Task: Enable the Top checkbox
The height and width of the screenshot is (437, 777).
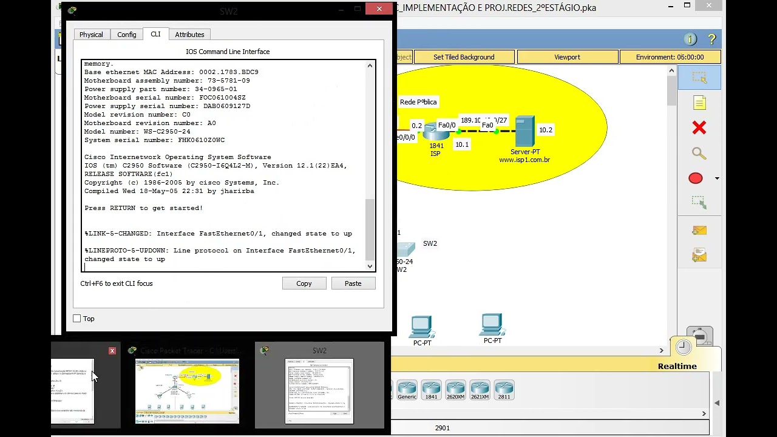Action: pos(77,319)
